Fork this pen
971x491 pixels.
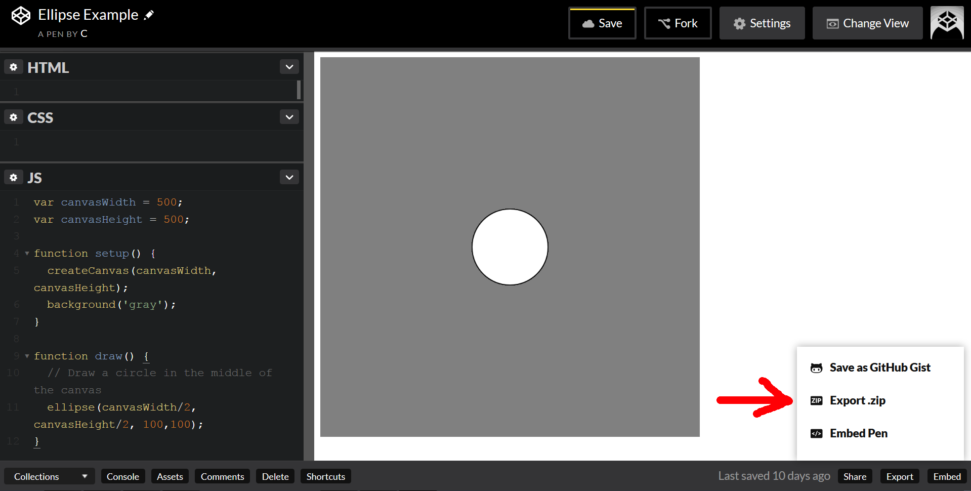678,23
